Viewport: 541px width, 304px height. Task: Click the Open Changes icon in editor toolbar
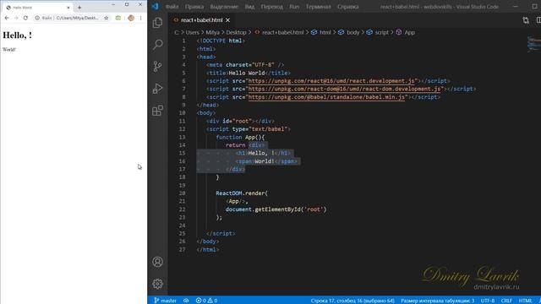pyautogui.click(x=526, y=20)
